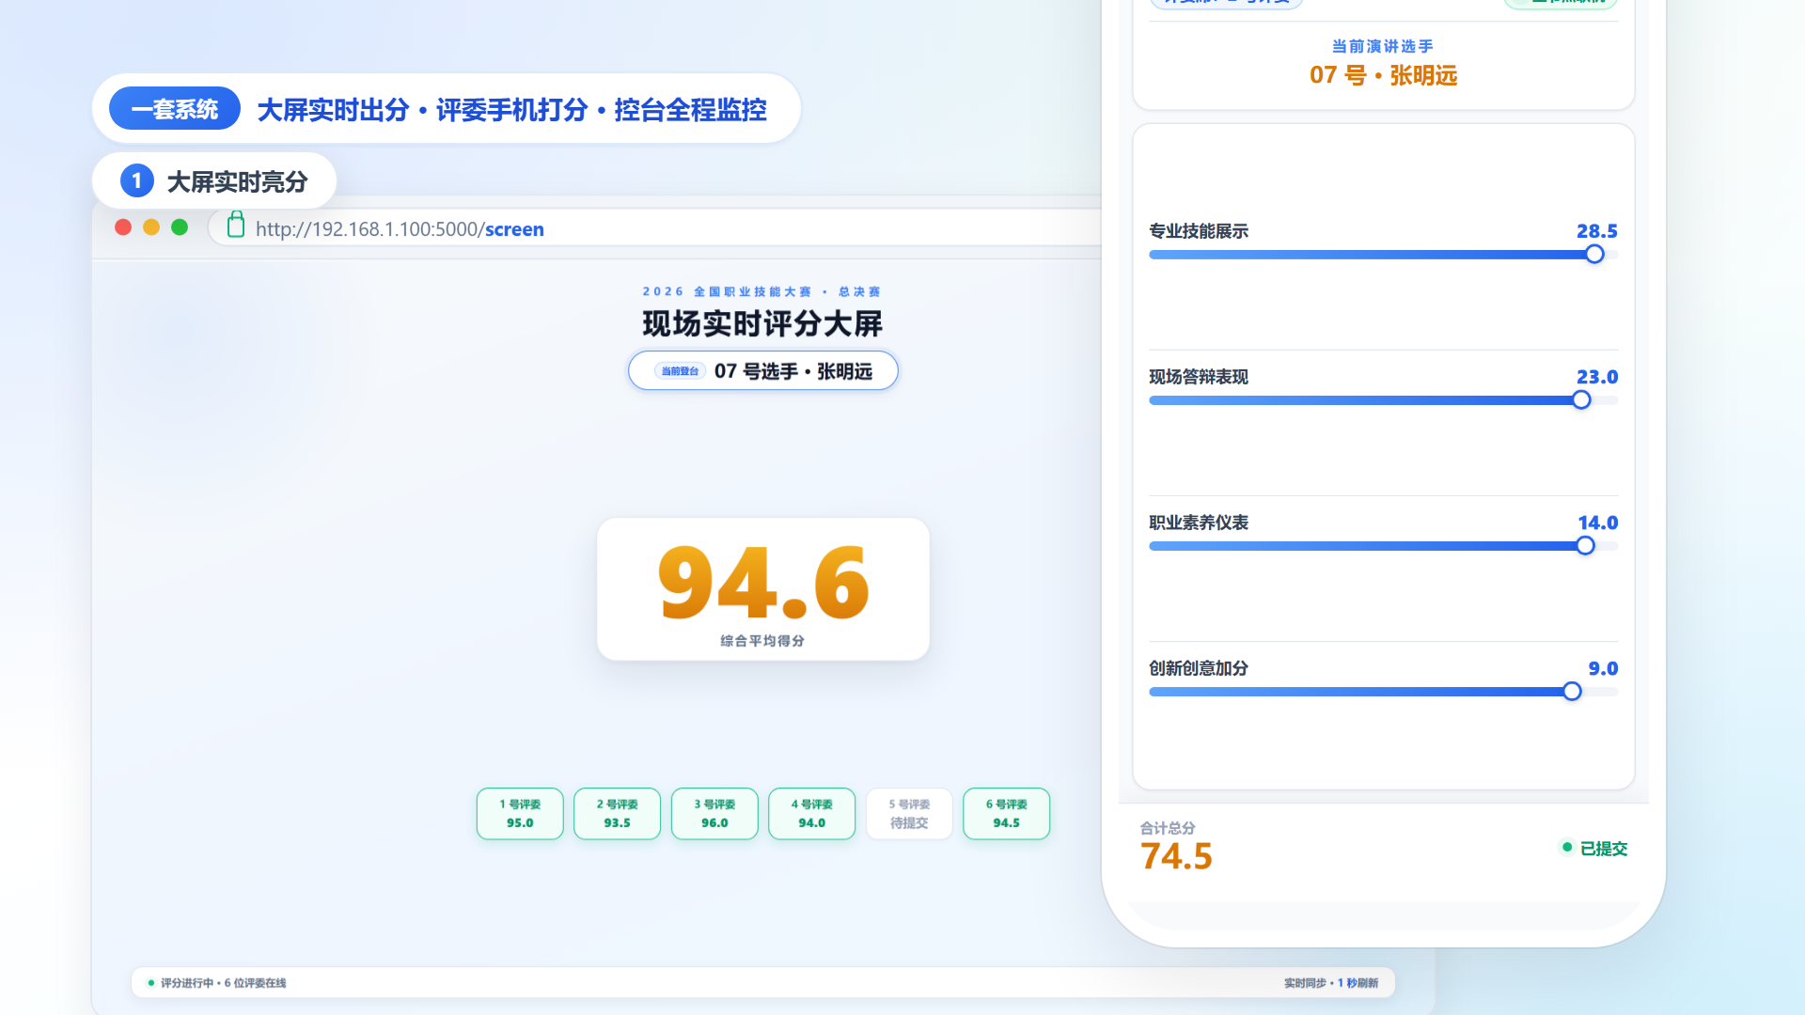Click the 现场实时评分大屏 heading
Viewport: 1805px width, 1015px height.
[x=762, y=324]
